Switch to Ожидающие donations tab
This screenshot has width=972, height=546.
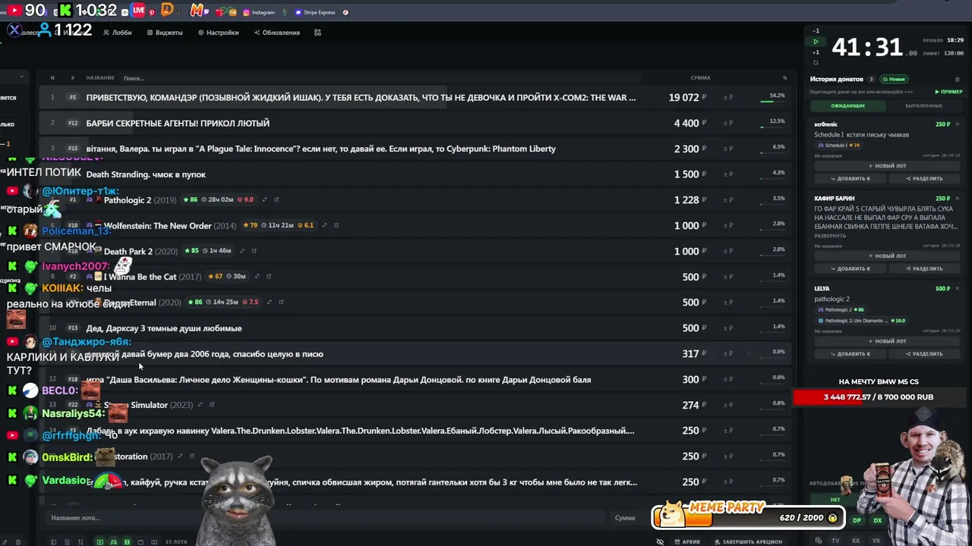tap(847, 105)
